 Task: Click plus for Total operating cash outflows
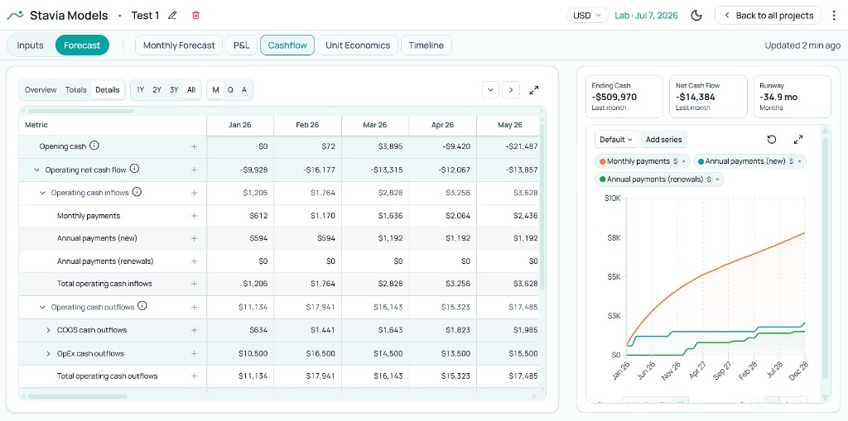pos(194,376)
